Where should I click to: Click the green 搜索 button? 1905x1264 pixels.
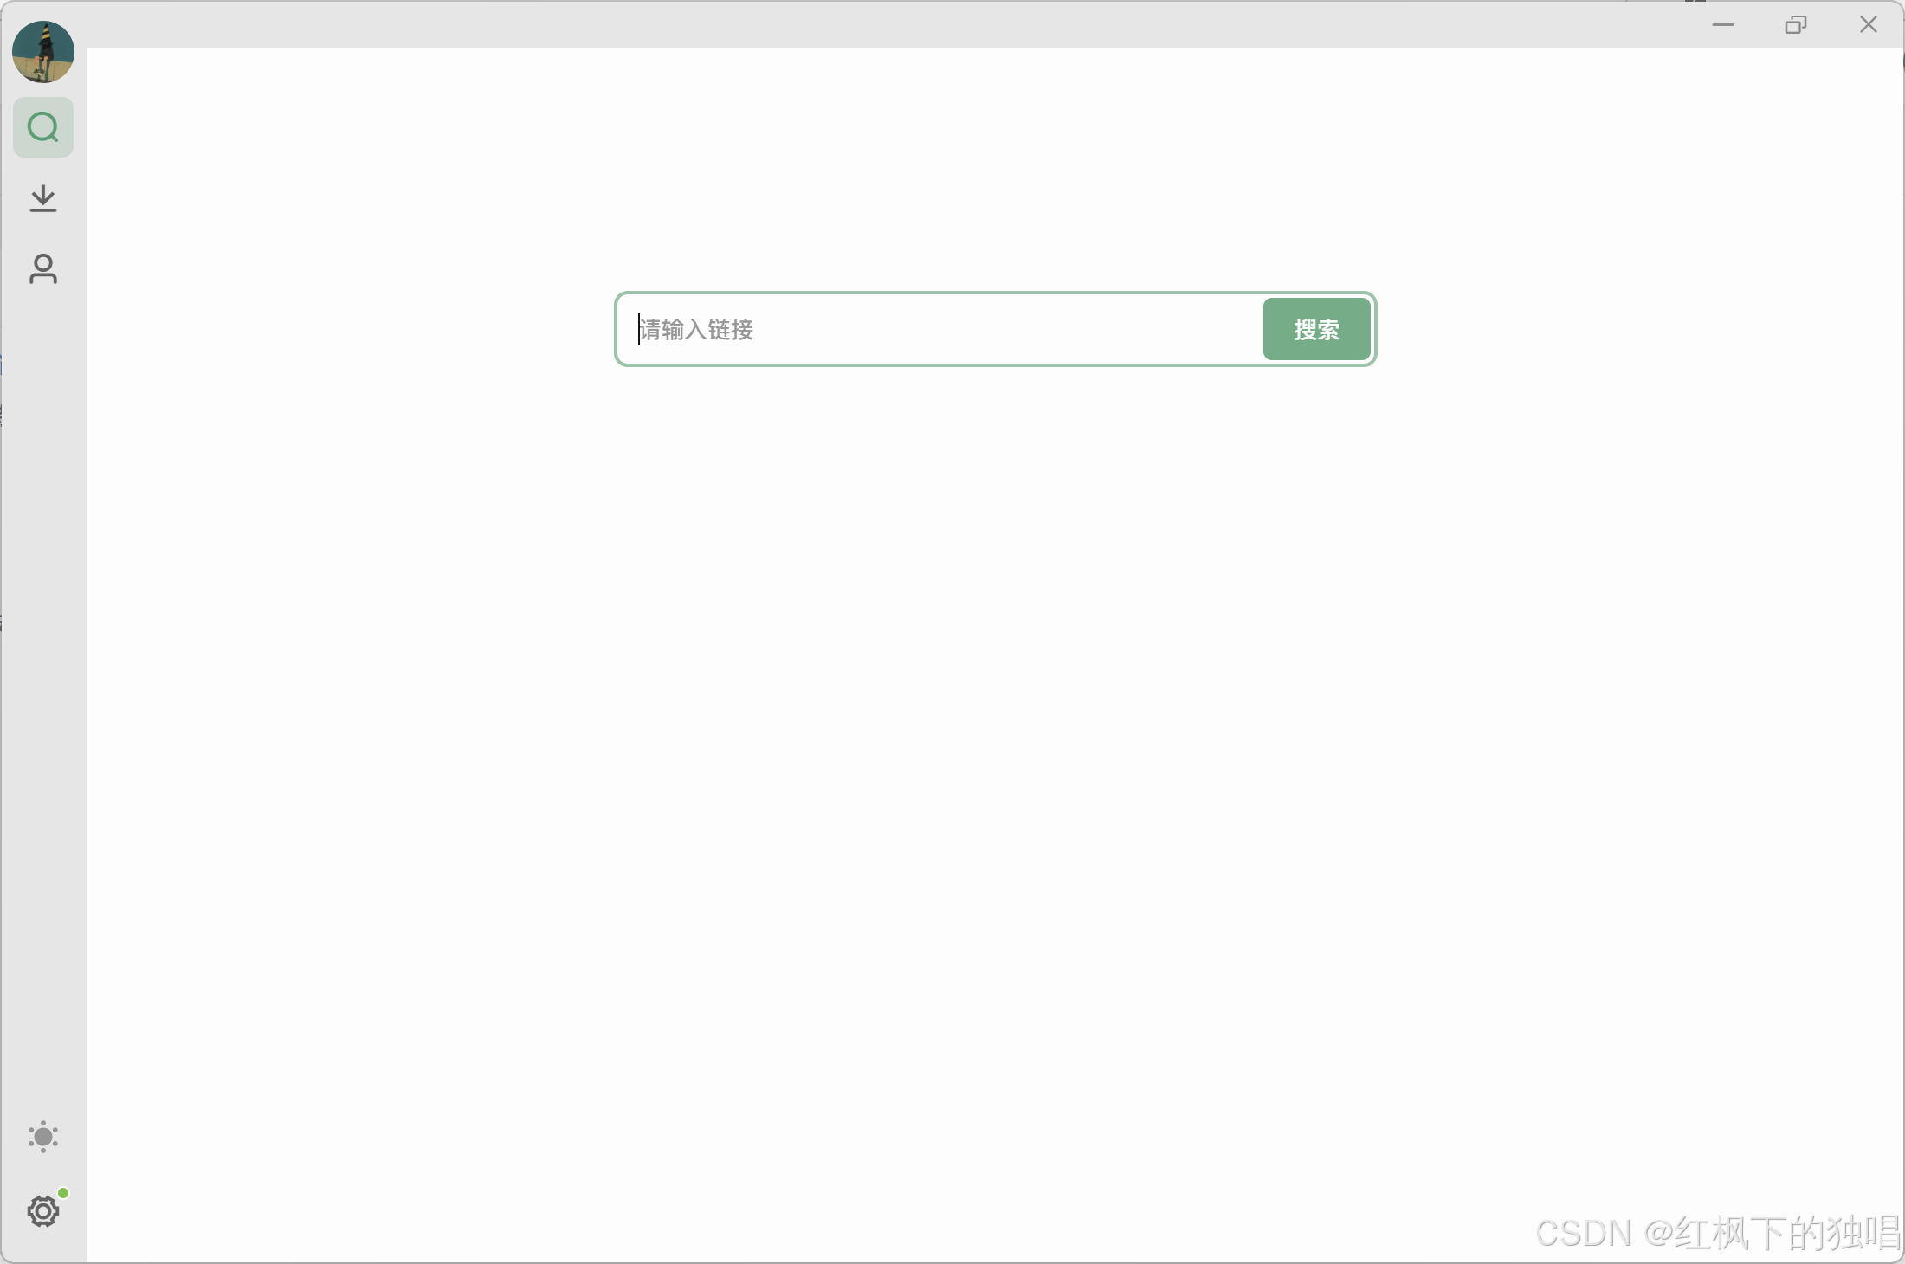[x=1316, y=329]
